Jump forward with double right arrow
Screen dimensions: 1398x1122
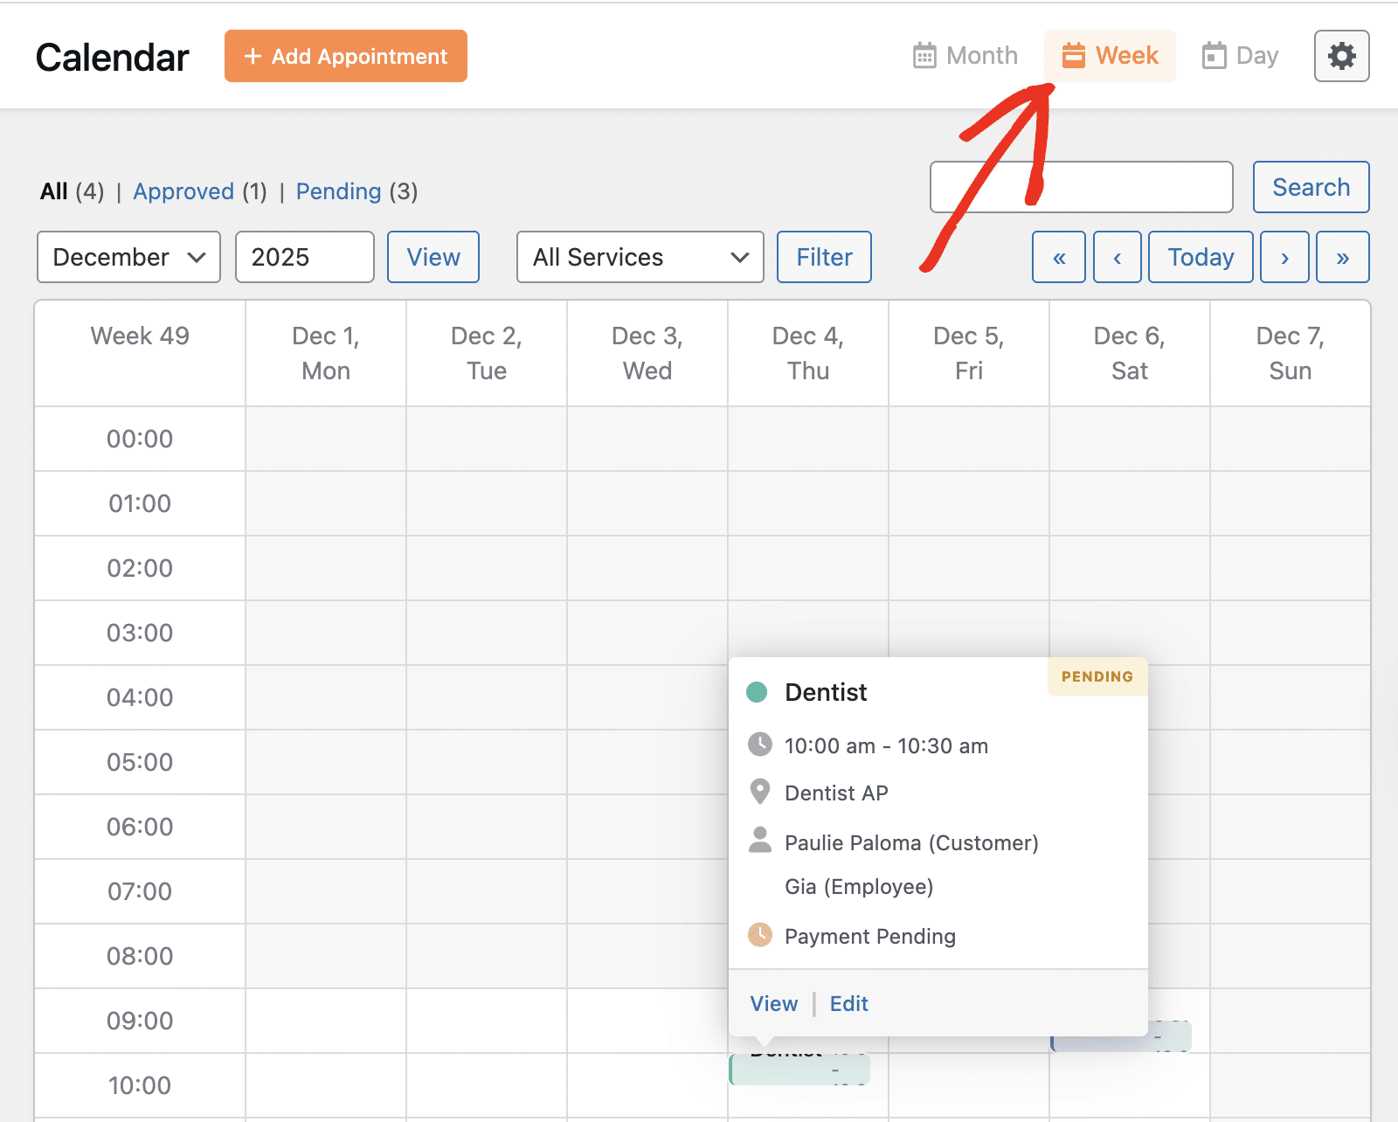1342,257
